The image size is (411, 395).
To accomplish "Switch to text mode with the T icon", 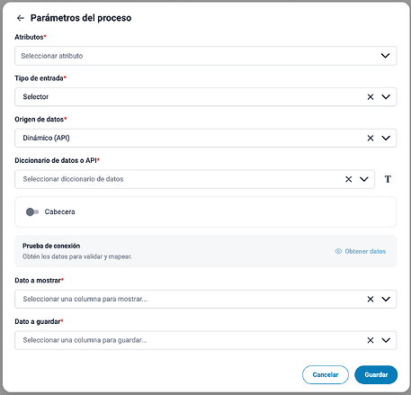I will coord(388,179).
